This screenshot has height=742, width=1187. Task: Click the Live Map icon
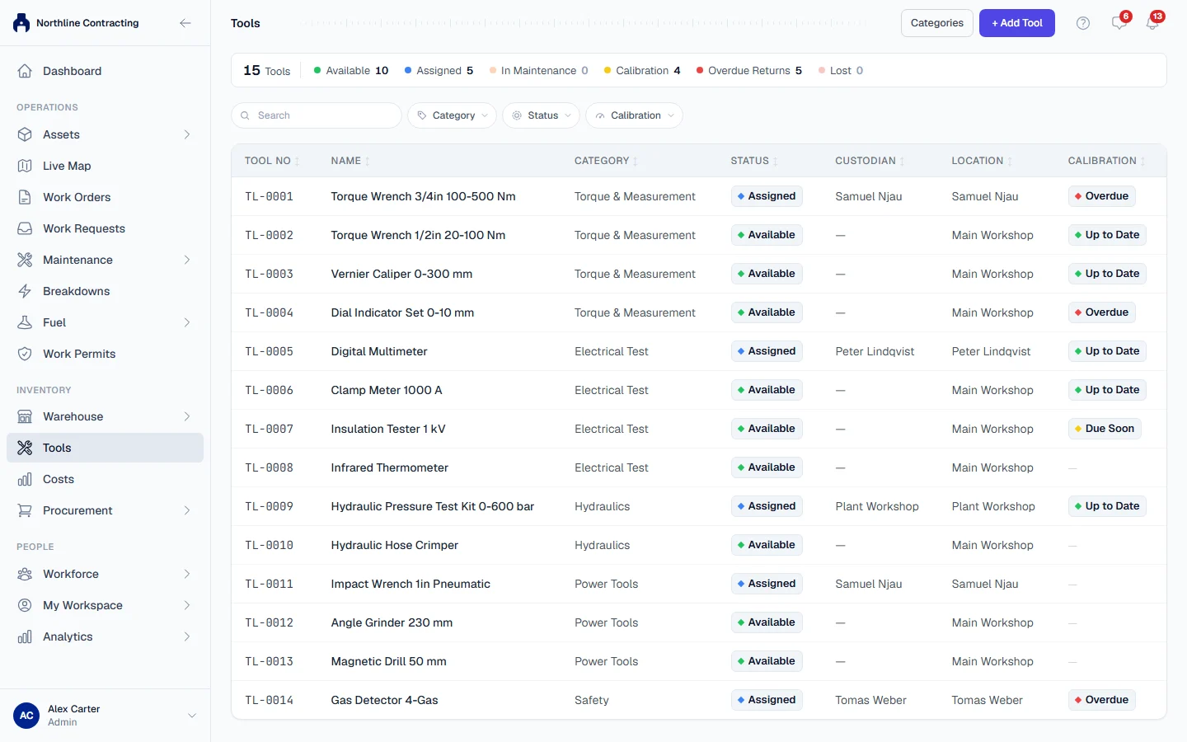click(x=25, y=166)
